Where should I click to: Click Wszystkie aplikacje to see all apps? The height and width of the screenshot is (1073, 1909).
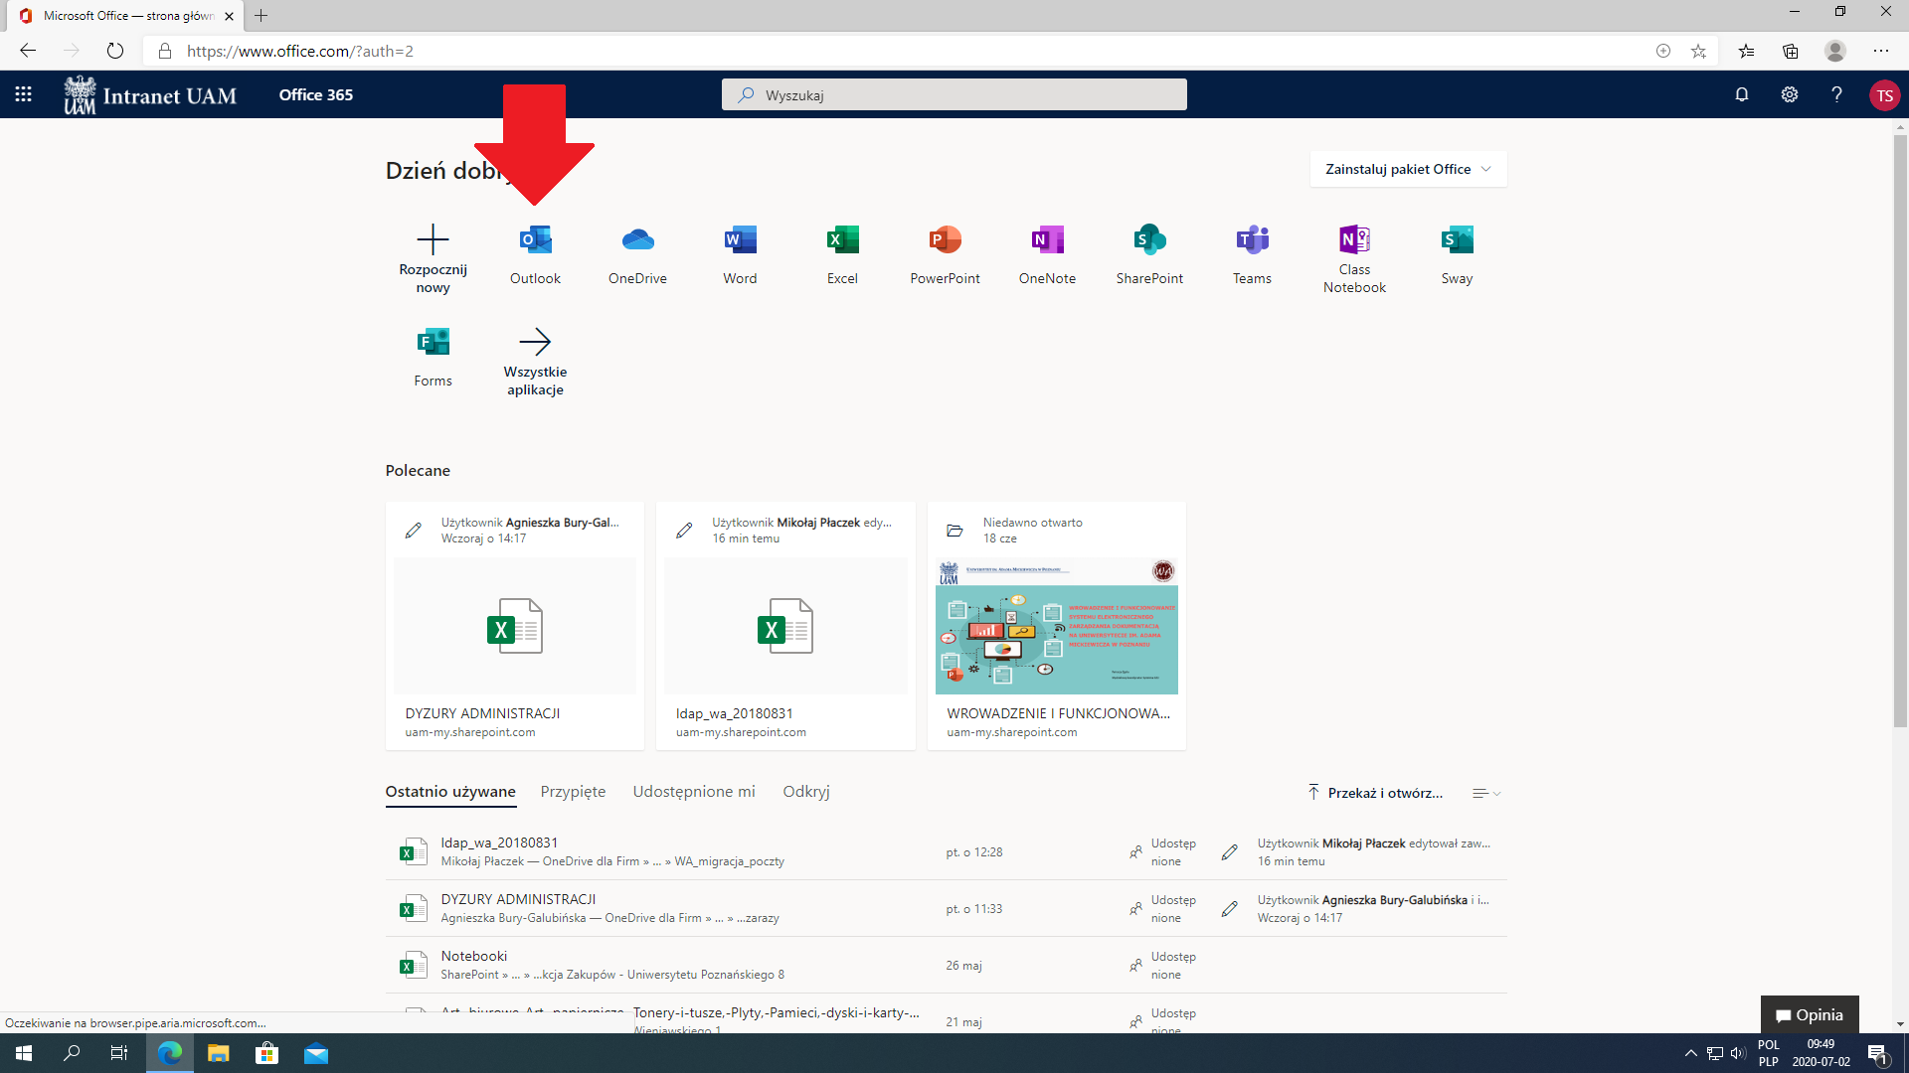535,362
